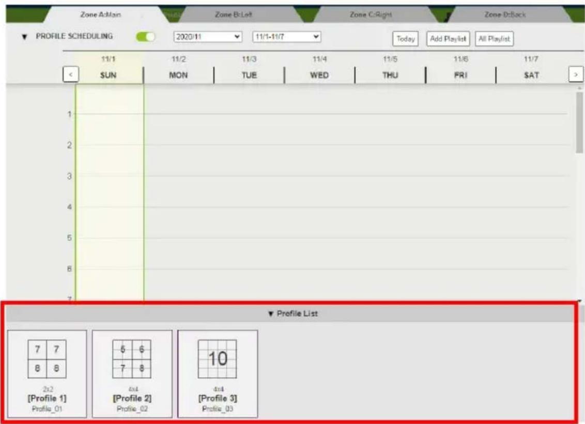The height and width of the screenshot is (424, 585).
Task: Click the Today button
Action: 406,39
